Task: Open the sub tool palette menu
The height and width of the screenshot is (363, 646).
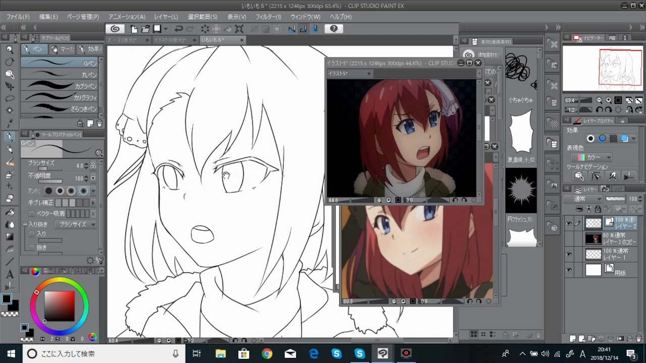Action: 25,38
